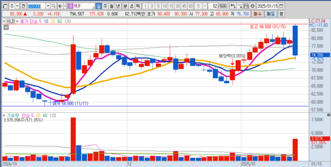Choose the 10 interval button

click(x=165, y=6)
